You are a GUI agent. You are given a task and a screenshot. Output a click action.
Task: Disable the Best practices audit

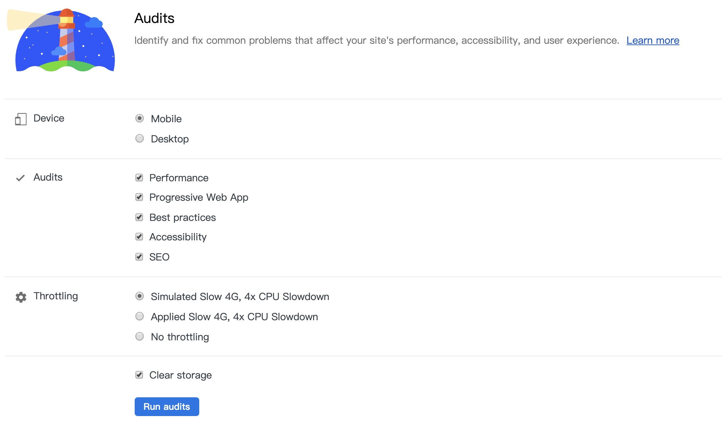140,217
